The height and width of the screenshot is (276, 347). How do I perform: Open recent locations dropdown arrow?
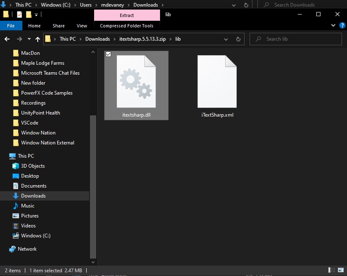tap(29, 39)
